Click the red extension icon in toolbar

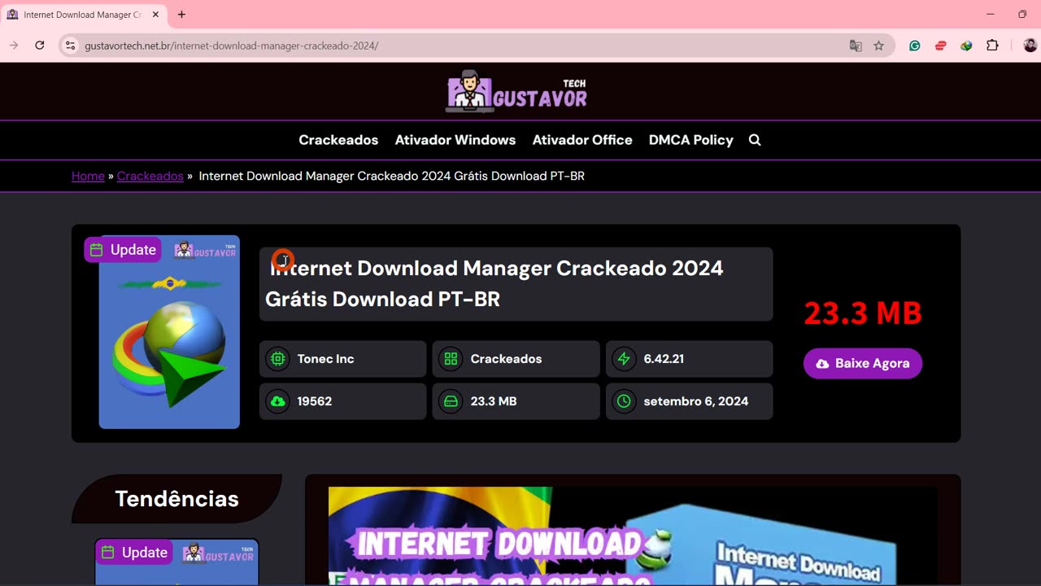pyautogui.click(x=941, y=46)
